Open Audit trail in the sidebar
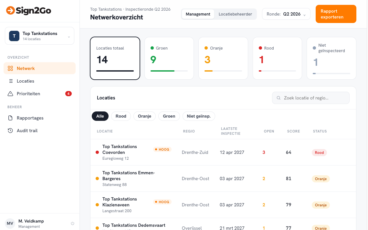Screen dimensions: 368x230 40,131
